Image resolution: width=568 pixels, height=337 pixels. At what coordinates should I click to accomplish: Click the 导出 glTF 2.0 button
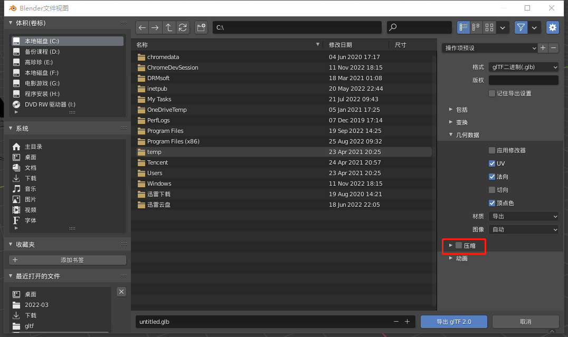click(454, 321)
